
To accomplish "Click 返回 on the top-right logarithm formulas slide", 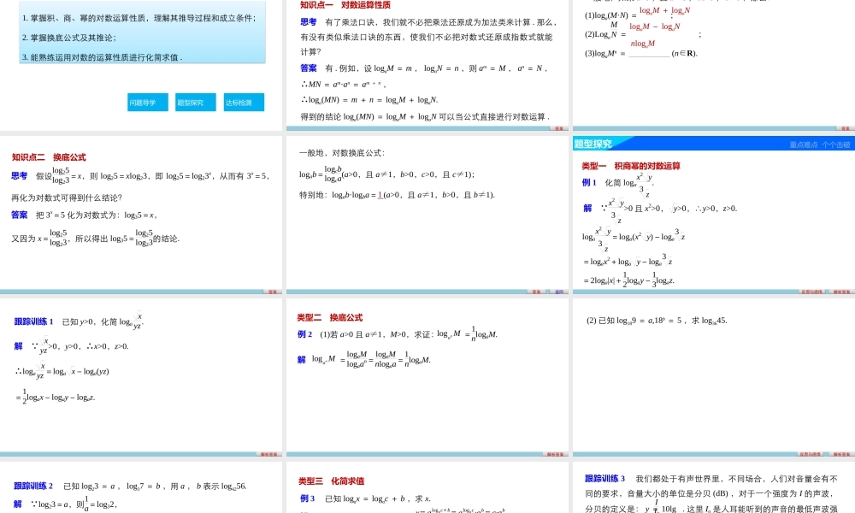I will [x=845, y=128].
